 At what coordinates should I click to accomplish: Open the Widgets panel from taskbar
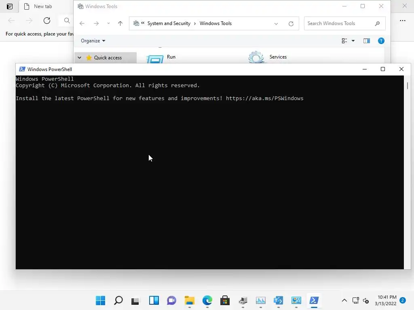point(154,300)
